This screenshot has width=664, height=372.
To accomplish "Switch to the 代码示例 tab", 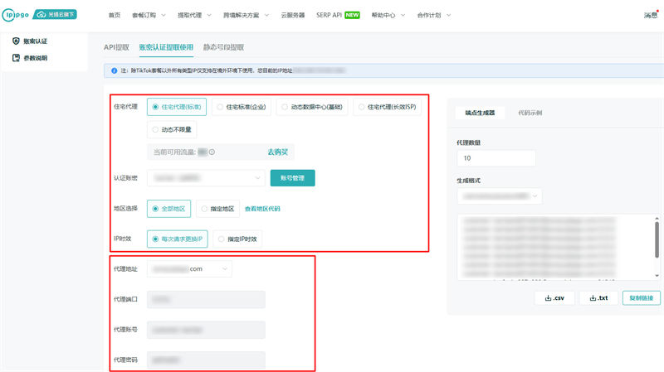I will coord(530,113).
